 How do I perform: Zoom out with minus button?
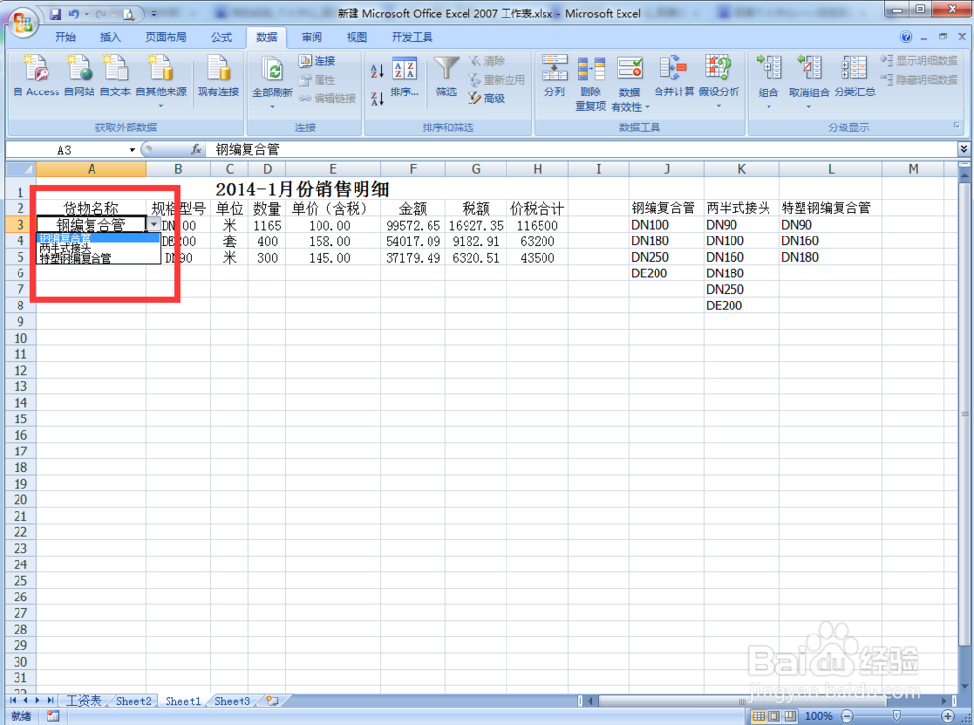(x=848, y=716)
